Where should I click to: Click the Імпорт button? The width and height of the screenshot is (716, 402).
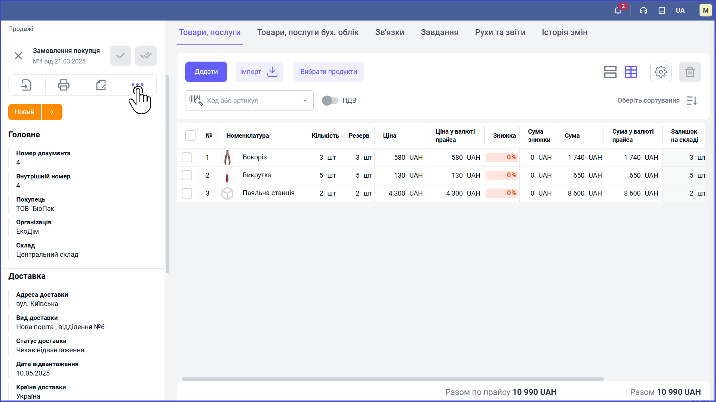point(259,72)
